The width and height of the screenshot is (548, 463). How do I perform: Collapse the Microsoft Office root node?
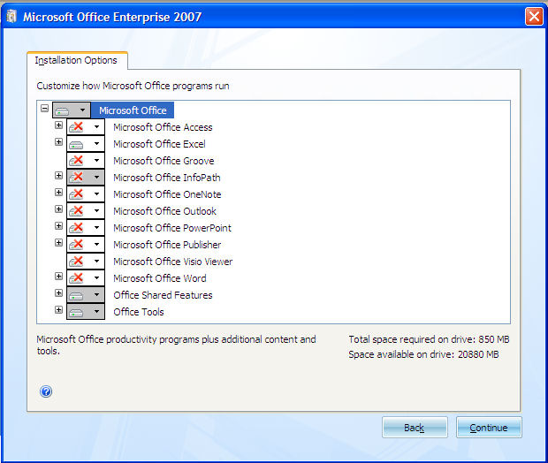click(44, 108)
